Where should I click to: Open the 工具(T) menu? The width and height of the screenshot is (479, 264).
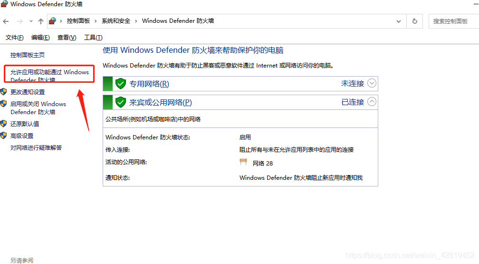[x=93, y=37]
